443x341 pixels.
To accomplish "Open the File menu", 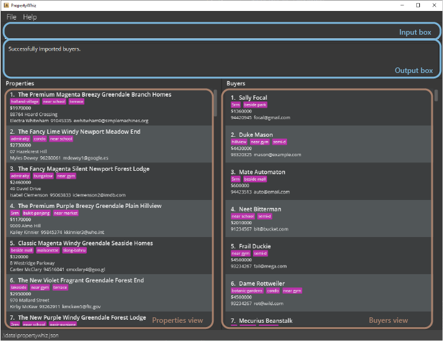I will (12, 17).
